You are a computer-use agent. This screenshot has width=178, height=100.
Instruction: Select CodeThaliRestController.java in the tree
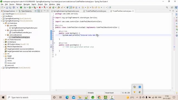[21, 32]
